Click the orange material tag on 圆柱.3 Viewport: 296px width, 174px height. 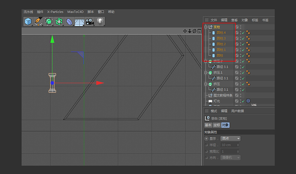[x=248, y=38]
